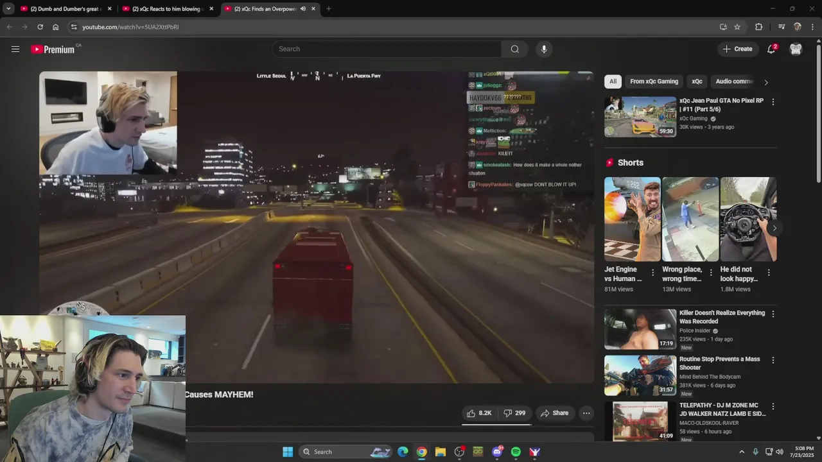The height and width of the screenshot is (462, 822).
Task: Open File Explorer from taskbar
Action: tap(441, 452)
